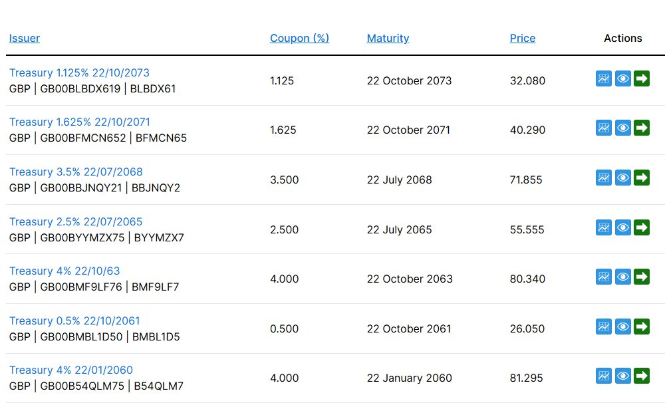The width and height of the screenshot is (665, 403).
Task: Open chart icon for Treasury 3.5% 2068
Action: (x=604, y=178)
